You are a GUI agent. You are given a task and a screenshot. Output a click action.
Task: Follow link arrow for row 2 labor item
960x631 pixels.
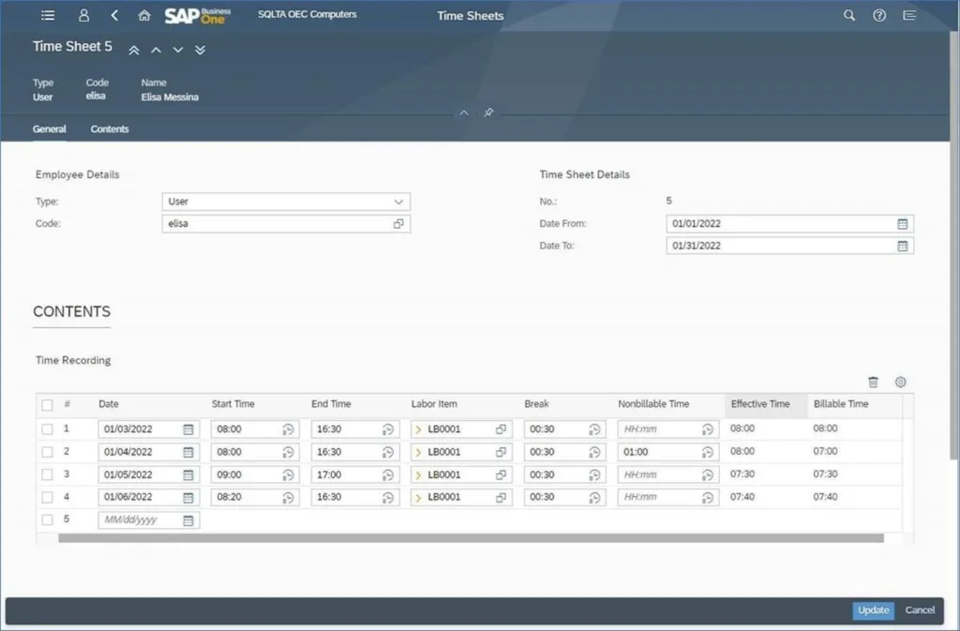tap(418, 452)
